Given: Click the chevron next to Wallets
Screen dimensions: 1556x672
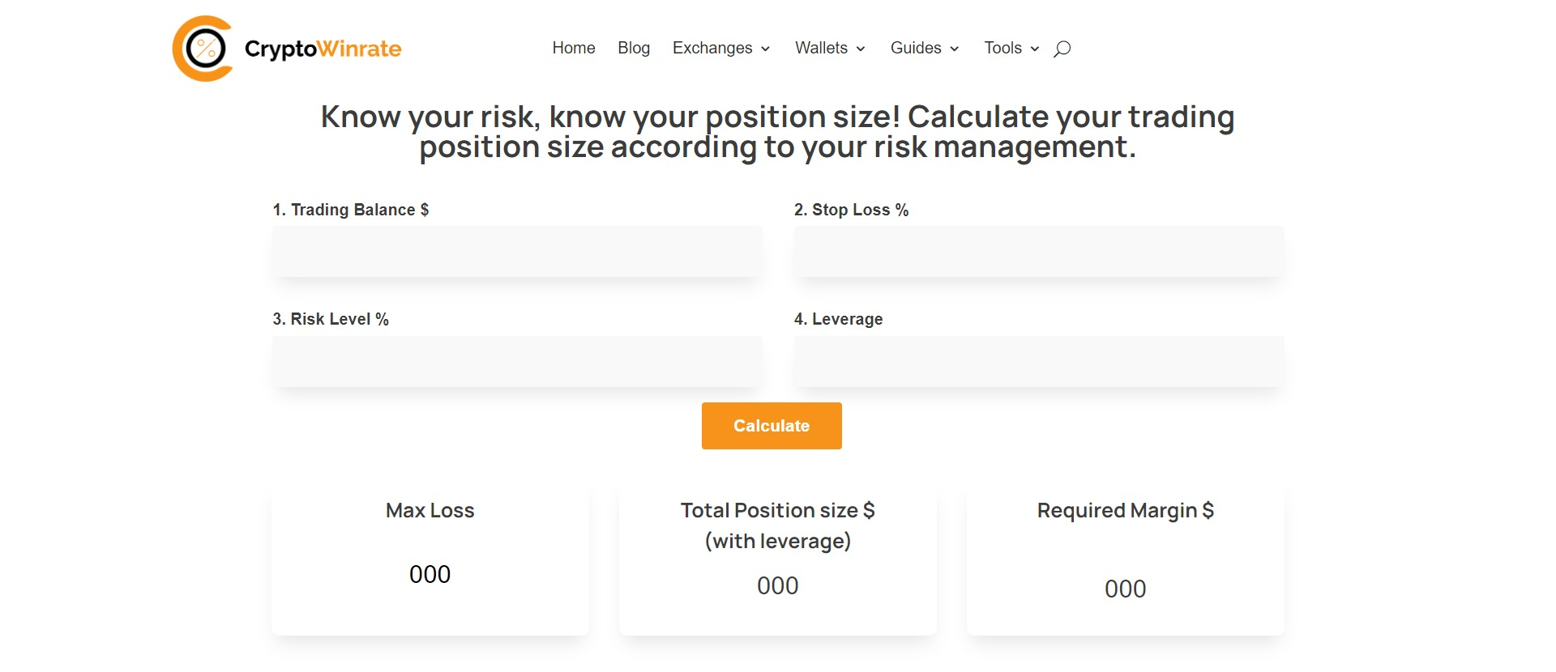Looking at the screenshot, I should pos(861,49).
